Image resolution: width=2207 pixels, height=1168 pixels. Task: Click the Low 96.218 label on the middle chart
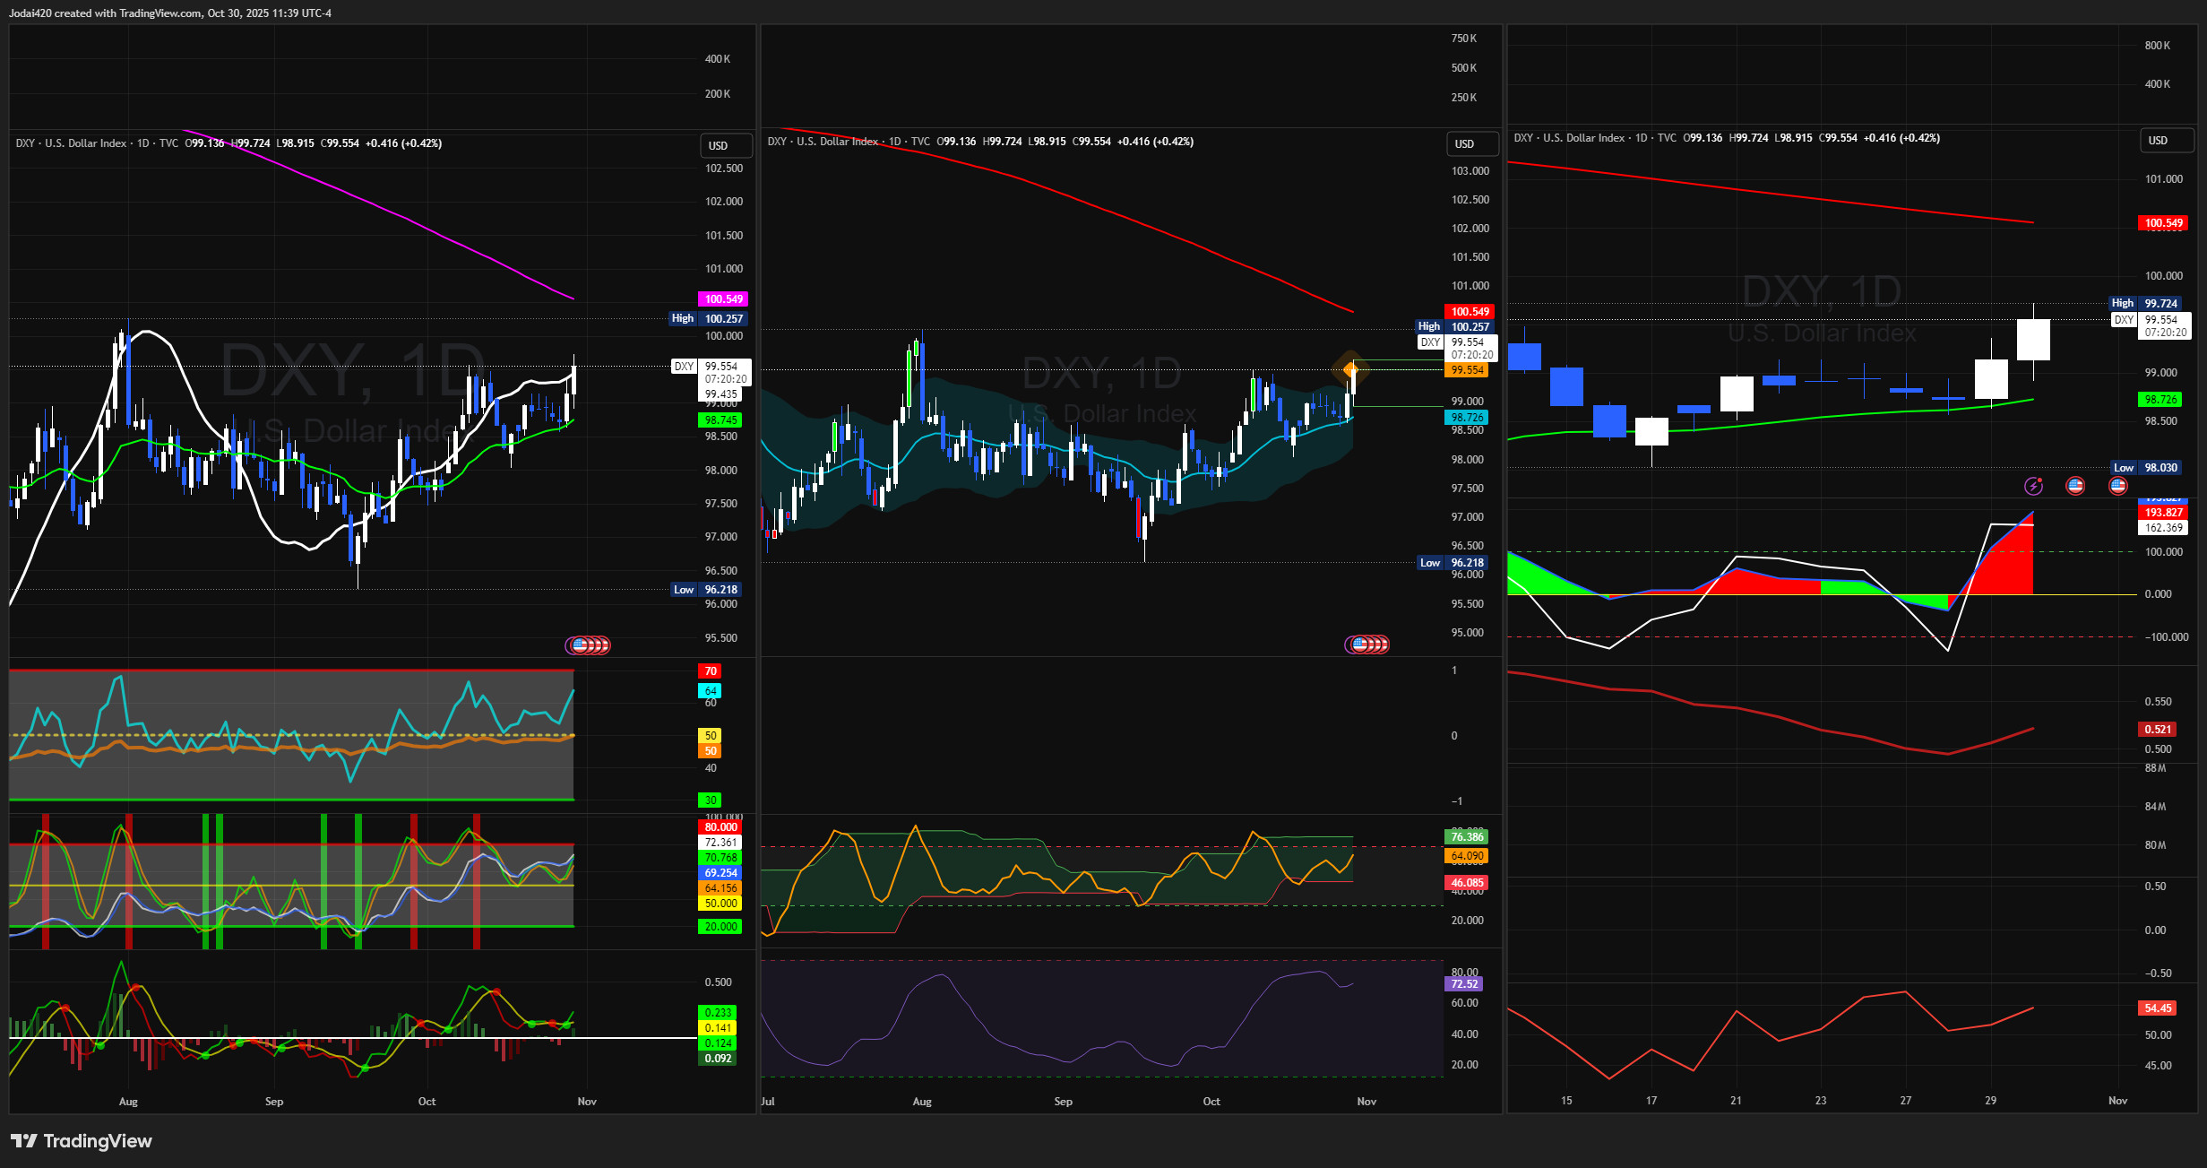(x=1454, y=563)
